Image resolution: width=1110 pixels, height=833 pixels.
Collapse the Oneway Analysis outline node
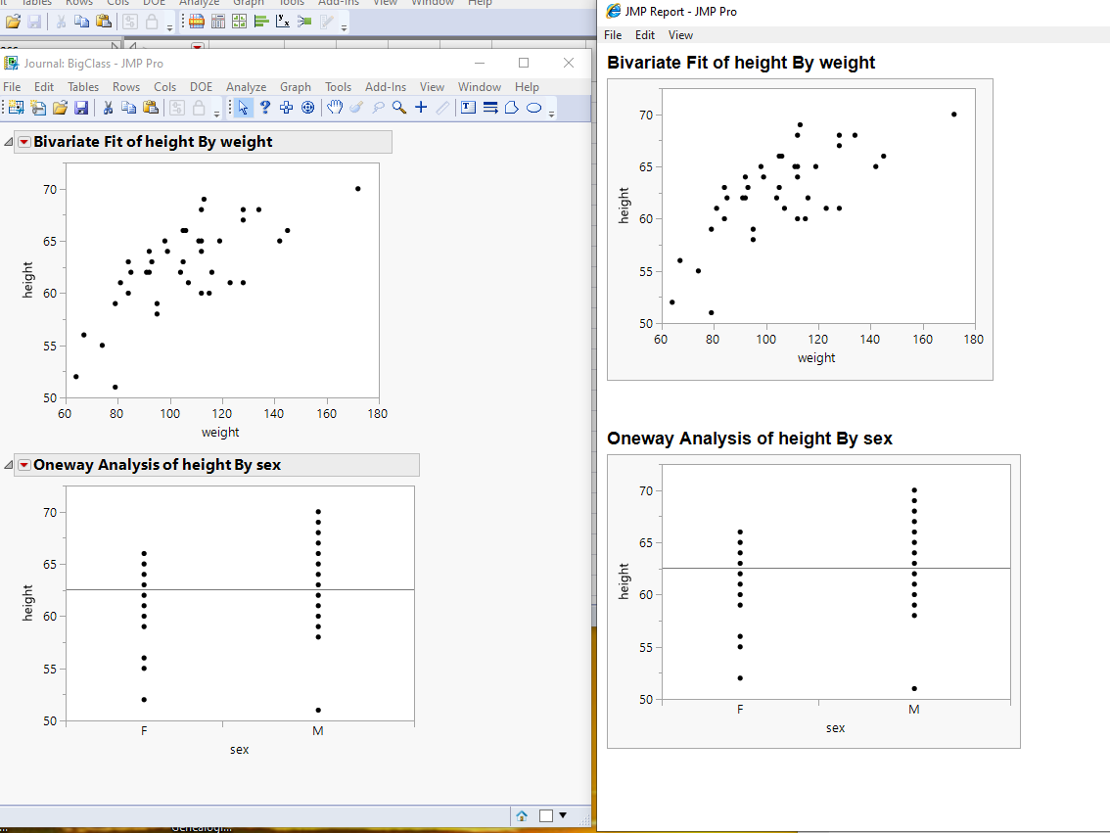[x=7, y=465]
